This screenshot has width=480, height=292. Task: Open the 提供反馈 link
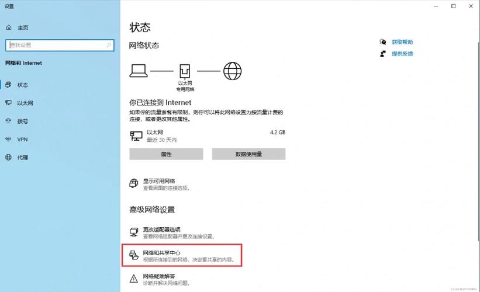click(x=402, y=54)
